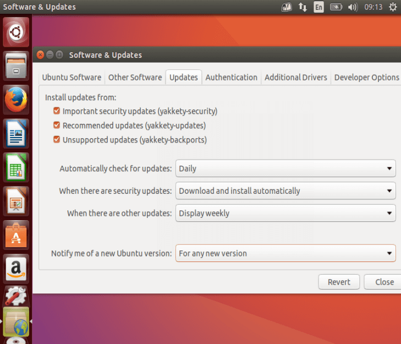The height and width of the screenshot is (344, 401).
Task: Open System Settings wrench-and-gear icon
Action: click(x=16, y=297)
